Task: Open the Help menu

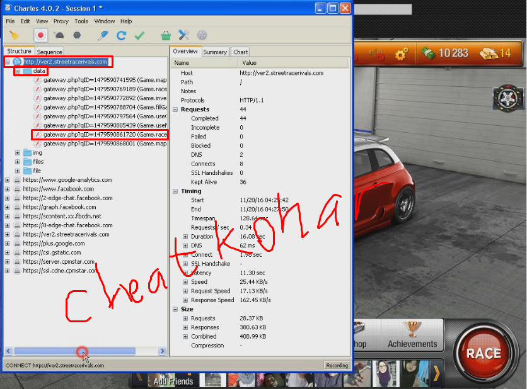Action: 126,21
